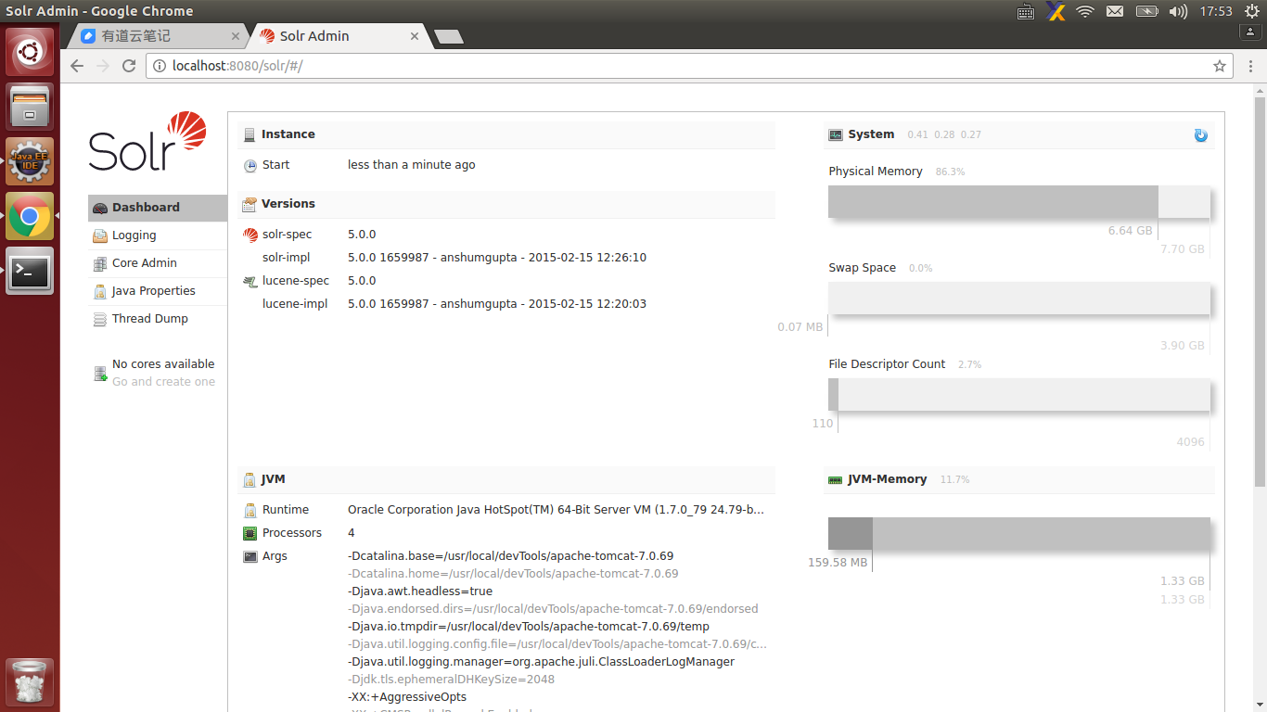The width and height of the screenshot is (1267, 712).
Task: Open the battery indicator
Action: 1147,11
